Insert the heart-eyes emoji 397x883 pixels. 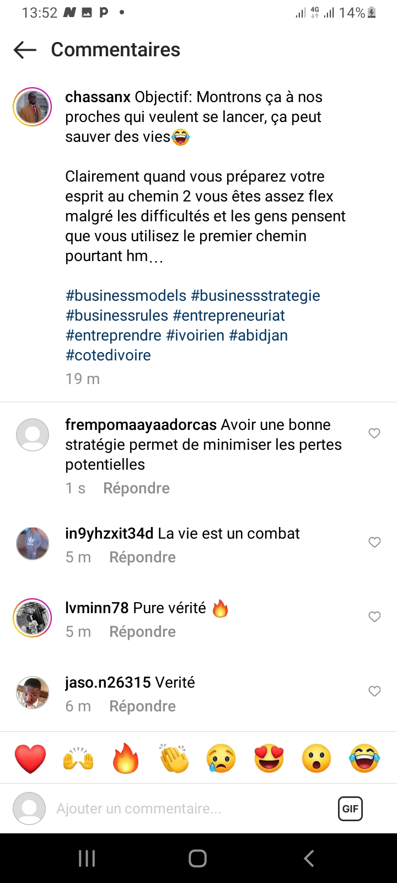point(269,758)
